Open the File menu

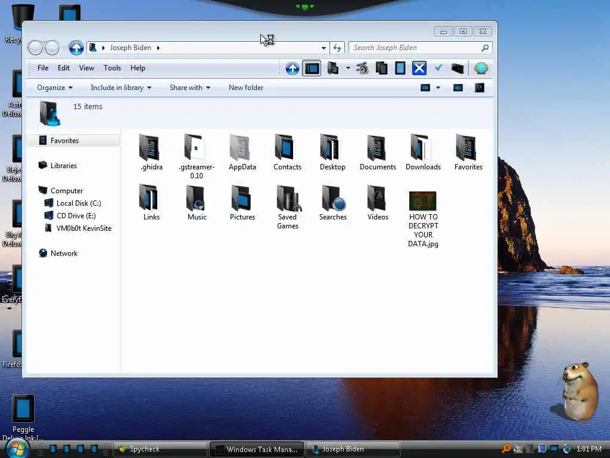[43, 68]
